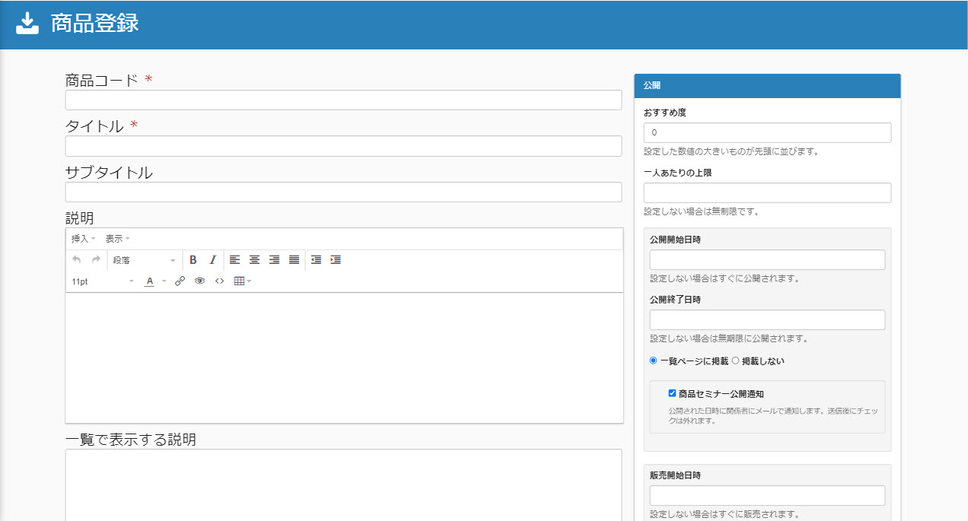Open the 11pt font size dropdown
This screenshot has width=968, height=521.
click(x=103, y=281)
